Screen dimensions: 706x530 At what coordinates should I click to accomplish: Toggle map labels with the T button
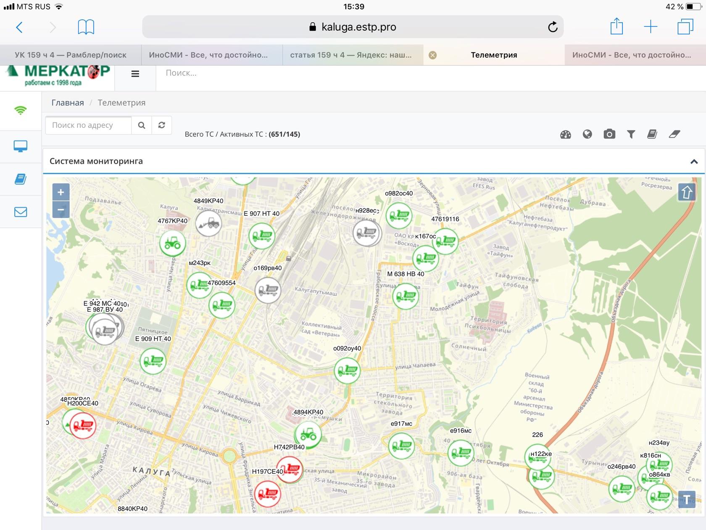[686, 499]
